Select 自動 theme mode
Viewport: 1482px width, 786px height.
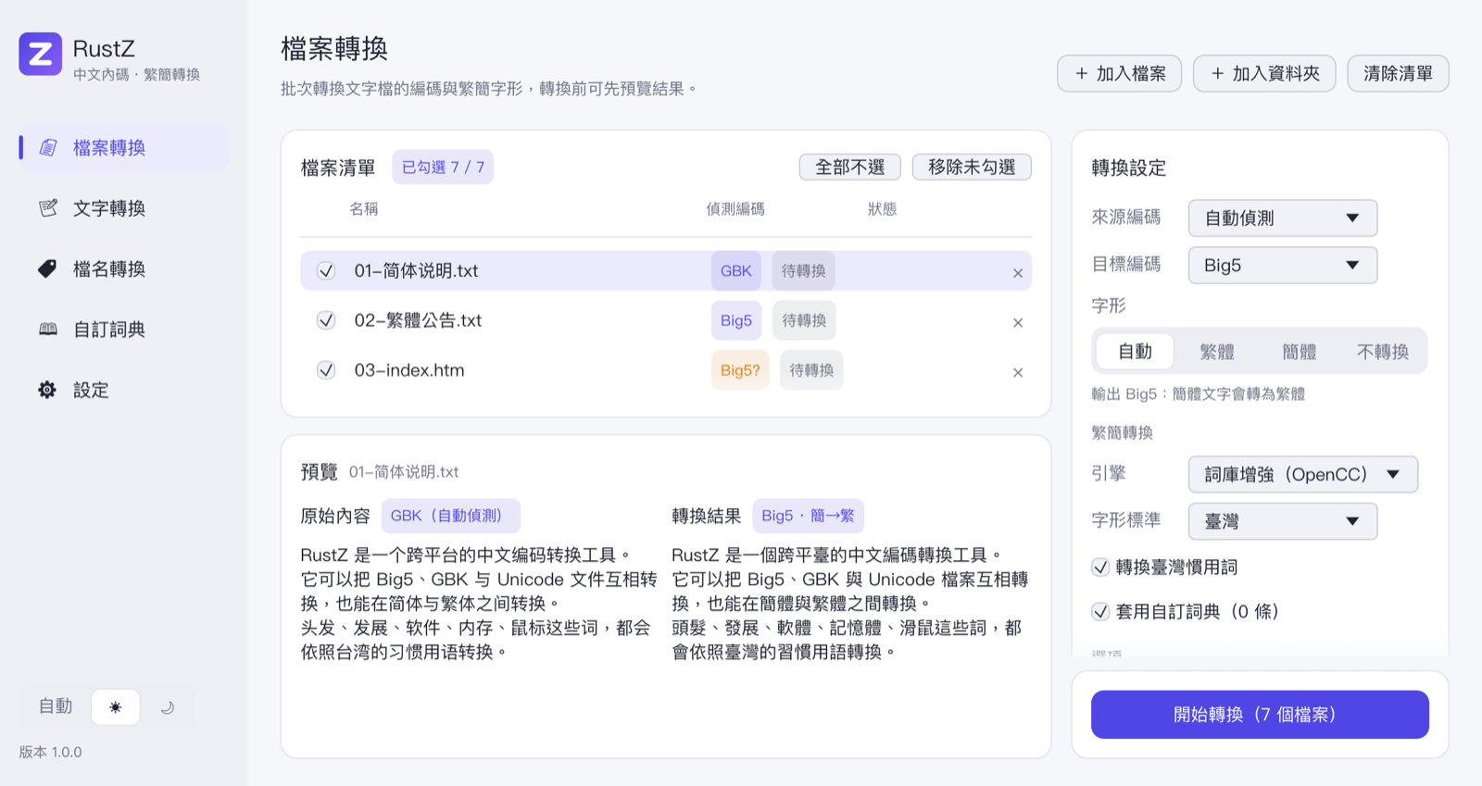(x=56, y=706)
